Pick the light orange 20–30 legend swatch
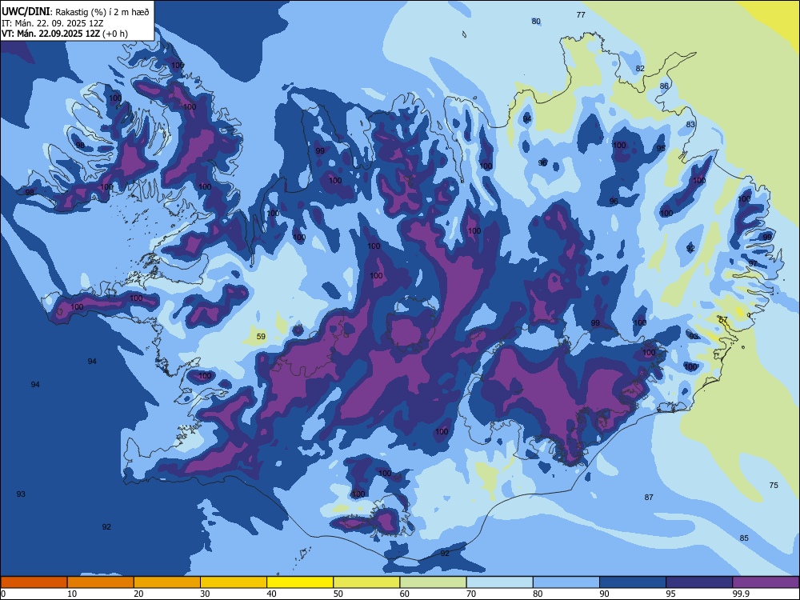 click(167, 582)
